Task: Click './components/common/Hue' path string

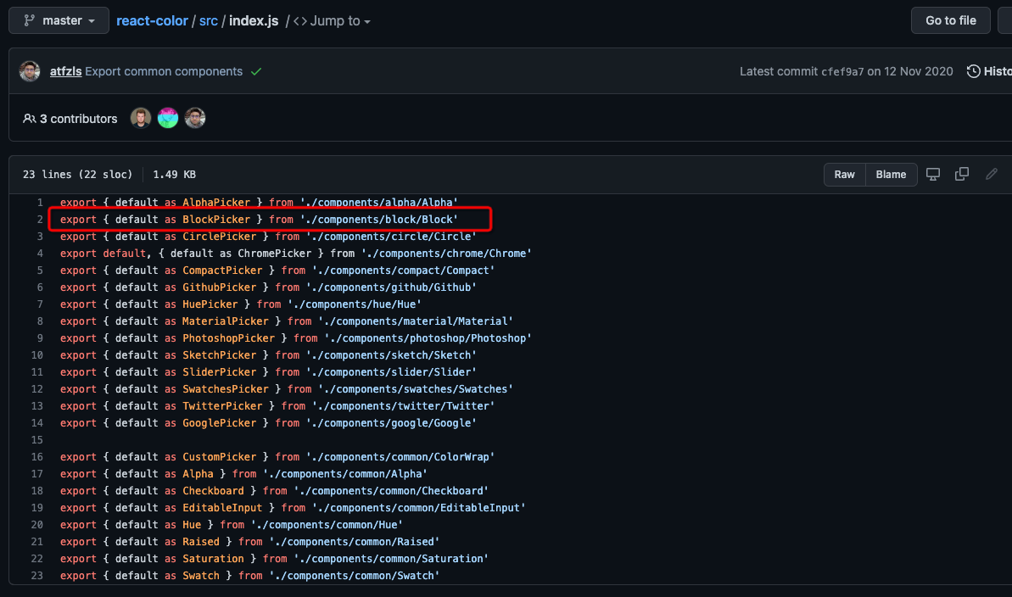Action: pos(327,525)
